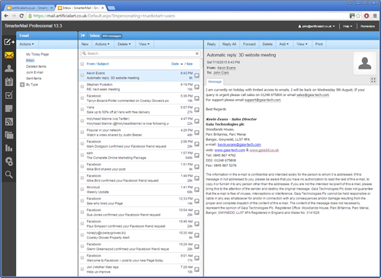Screen dimensions: 381x278
Task: Click the inbox Search field
Action: pyautogui.click(x=141, y=53)
